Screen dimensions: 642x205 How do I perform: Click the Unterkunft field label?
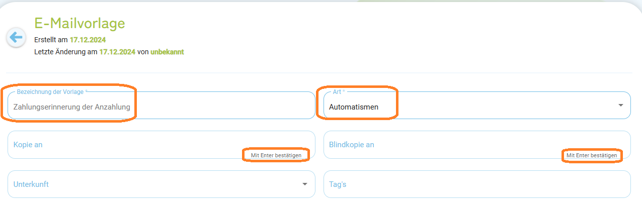[31, 184]
